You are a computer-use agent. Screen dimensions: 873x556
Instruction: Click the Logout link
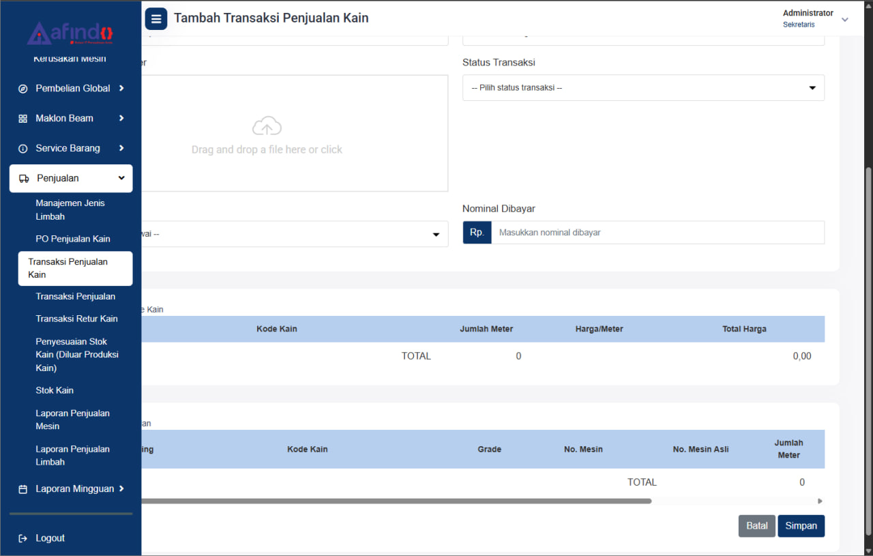[x=50, y=538]
